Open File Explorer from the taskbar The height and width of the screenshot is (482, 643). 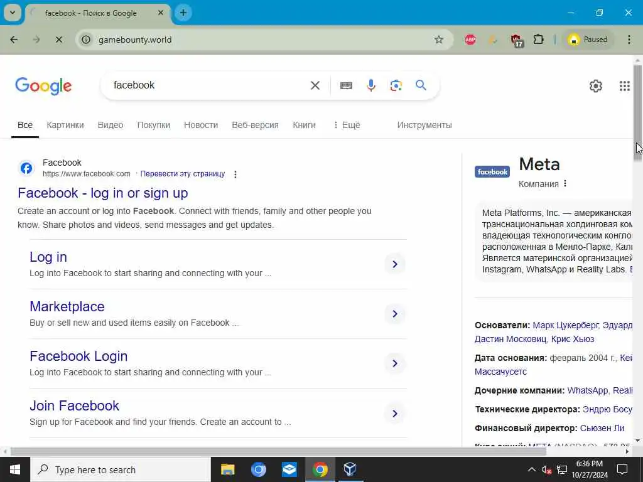tap(227, 469)
